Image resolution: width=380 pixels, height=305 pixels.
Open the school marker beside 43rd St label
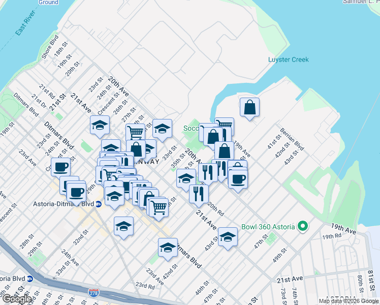[228, 237]
